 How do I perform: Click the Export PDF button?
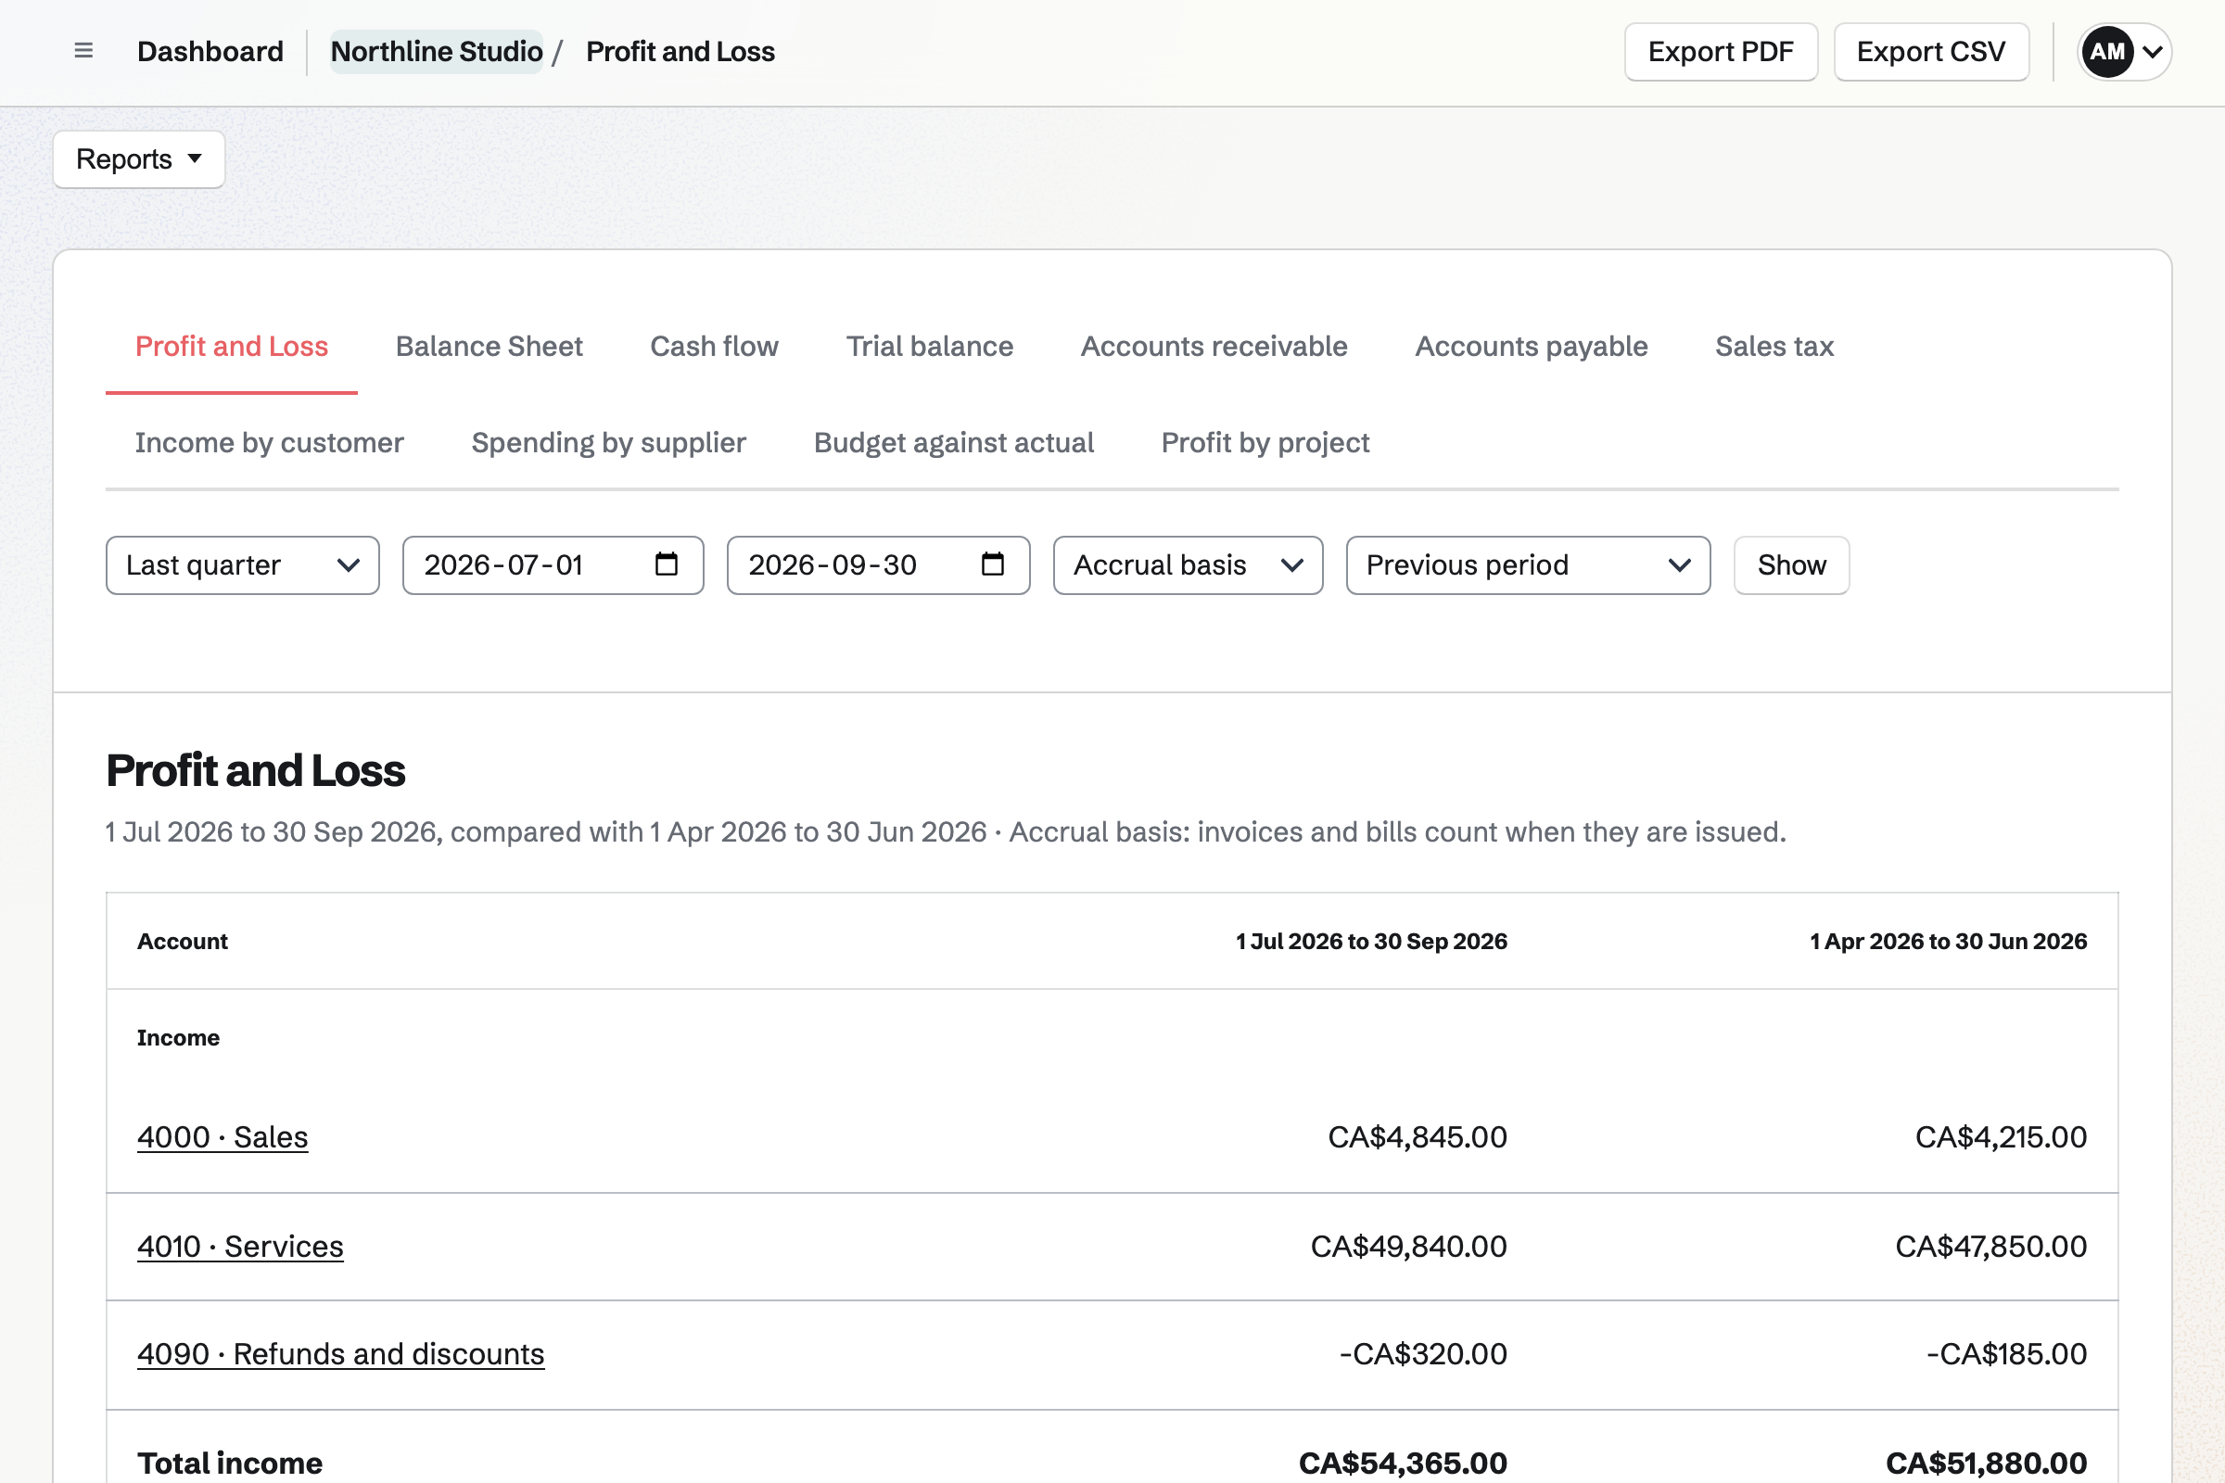[1721, 52]
